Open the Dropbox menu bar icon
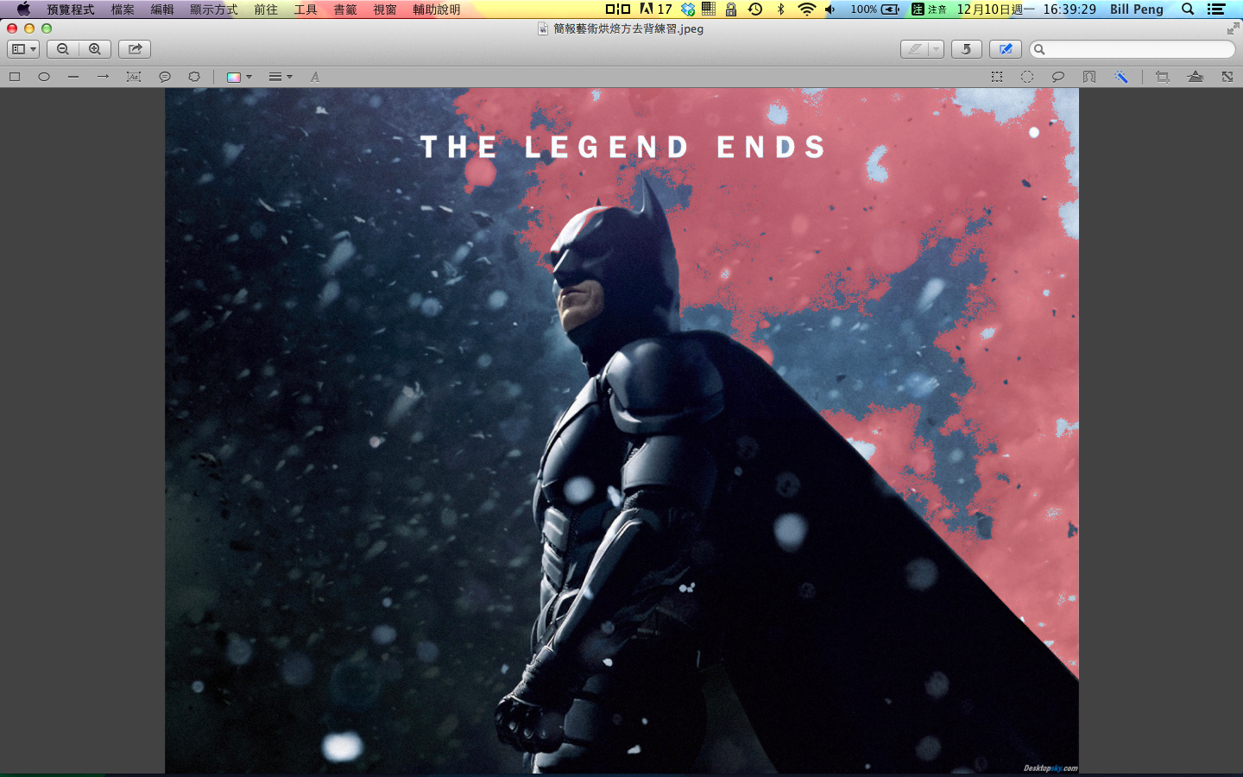Viewport: 1243px width, 777px height. pos(688,9)
